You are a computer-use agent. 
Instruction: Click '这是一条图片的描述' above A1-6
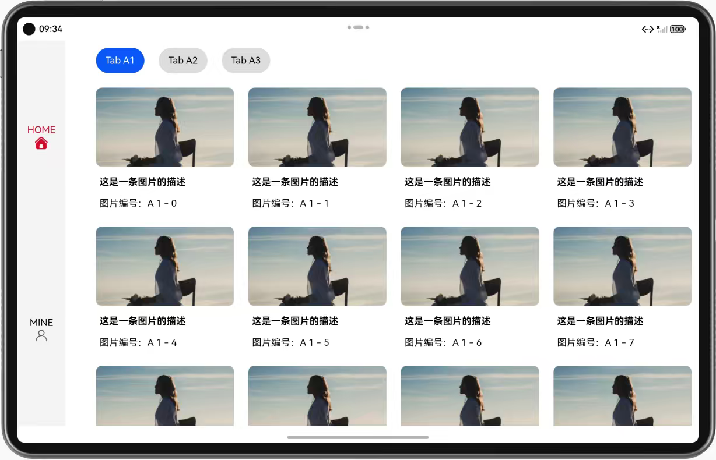click(x=448, y=321)
